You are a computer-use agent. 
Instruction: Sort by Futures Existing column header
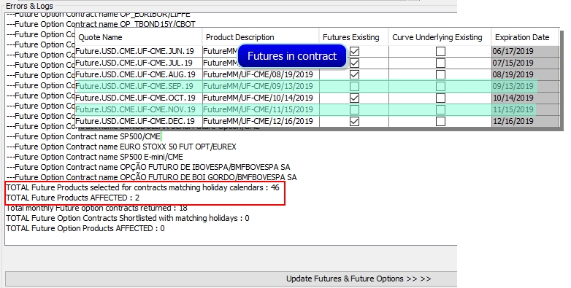pos(353,37)
